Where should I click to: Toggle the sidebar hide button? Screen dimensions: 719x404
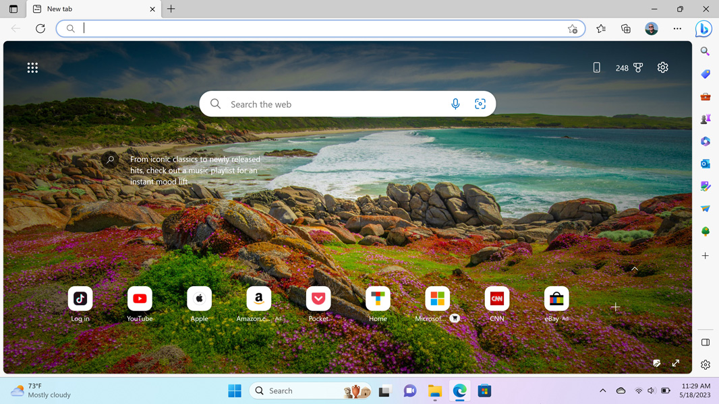[x=706, y=342]
